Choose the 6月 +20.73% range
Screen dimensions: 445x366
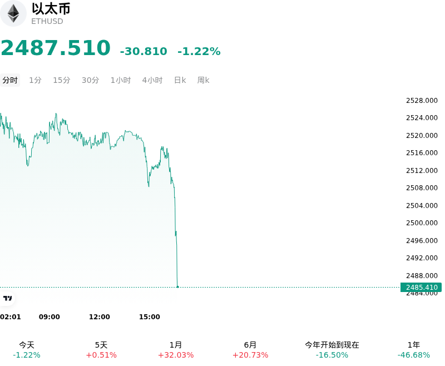250,350
